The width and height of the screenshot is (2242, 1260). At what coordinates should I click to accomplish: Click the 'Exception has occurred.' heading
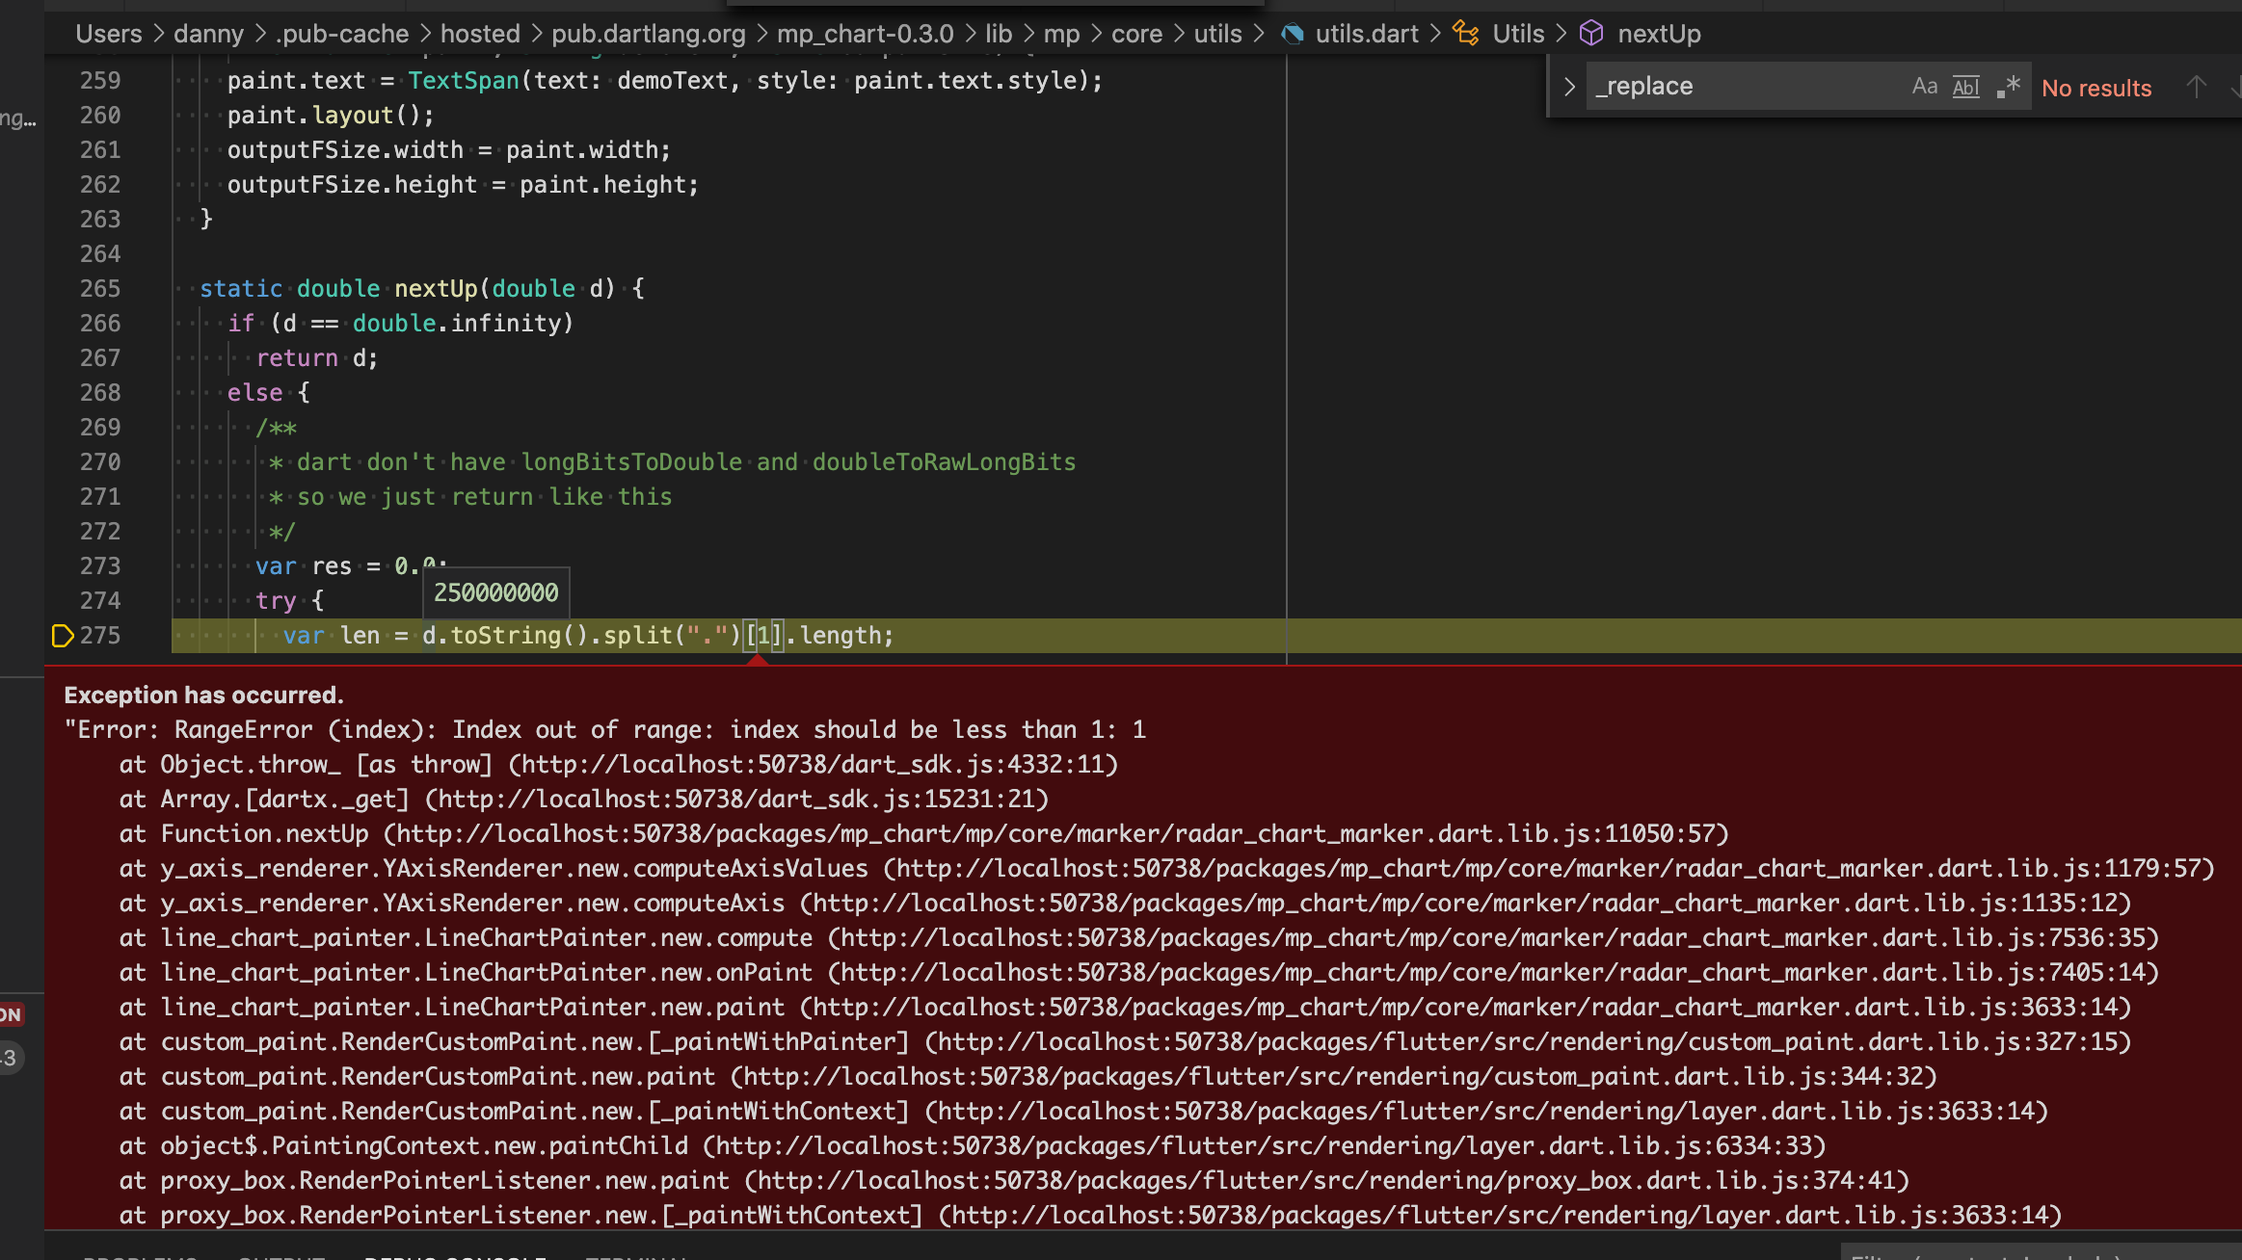click(x=203, y=695)
